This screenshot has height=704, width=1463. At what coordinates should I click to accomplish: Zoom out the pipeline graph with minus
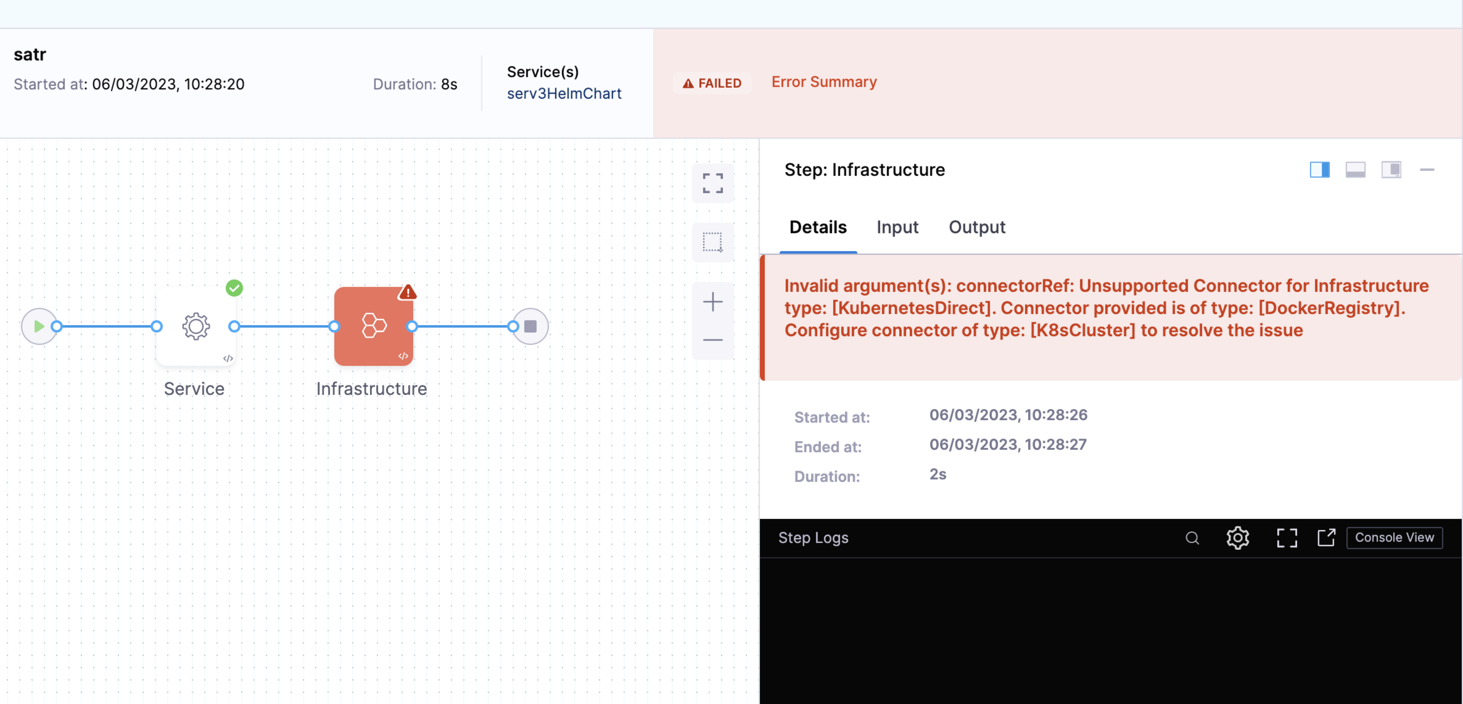712,340
